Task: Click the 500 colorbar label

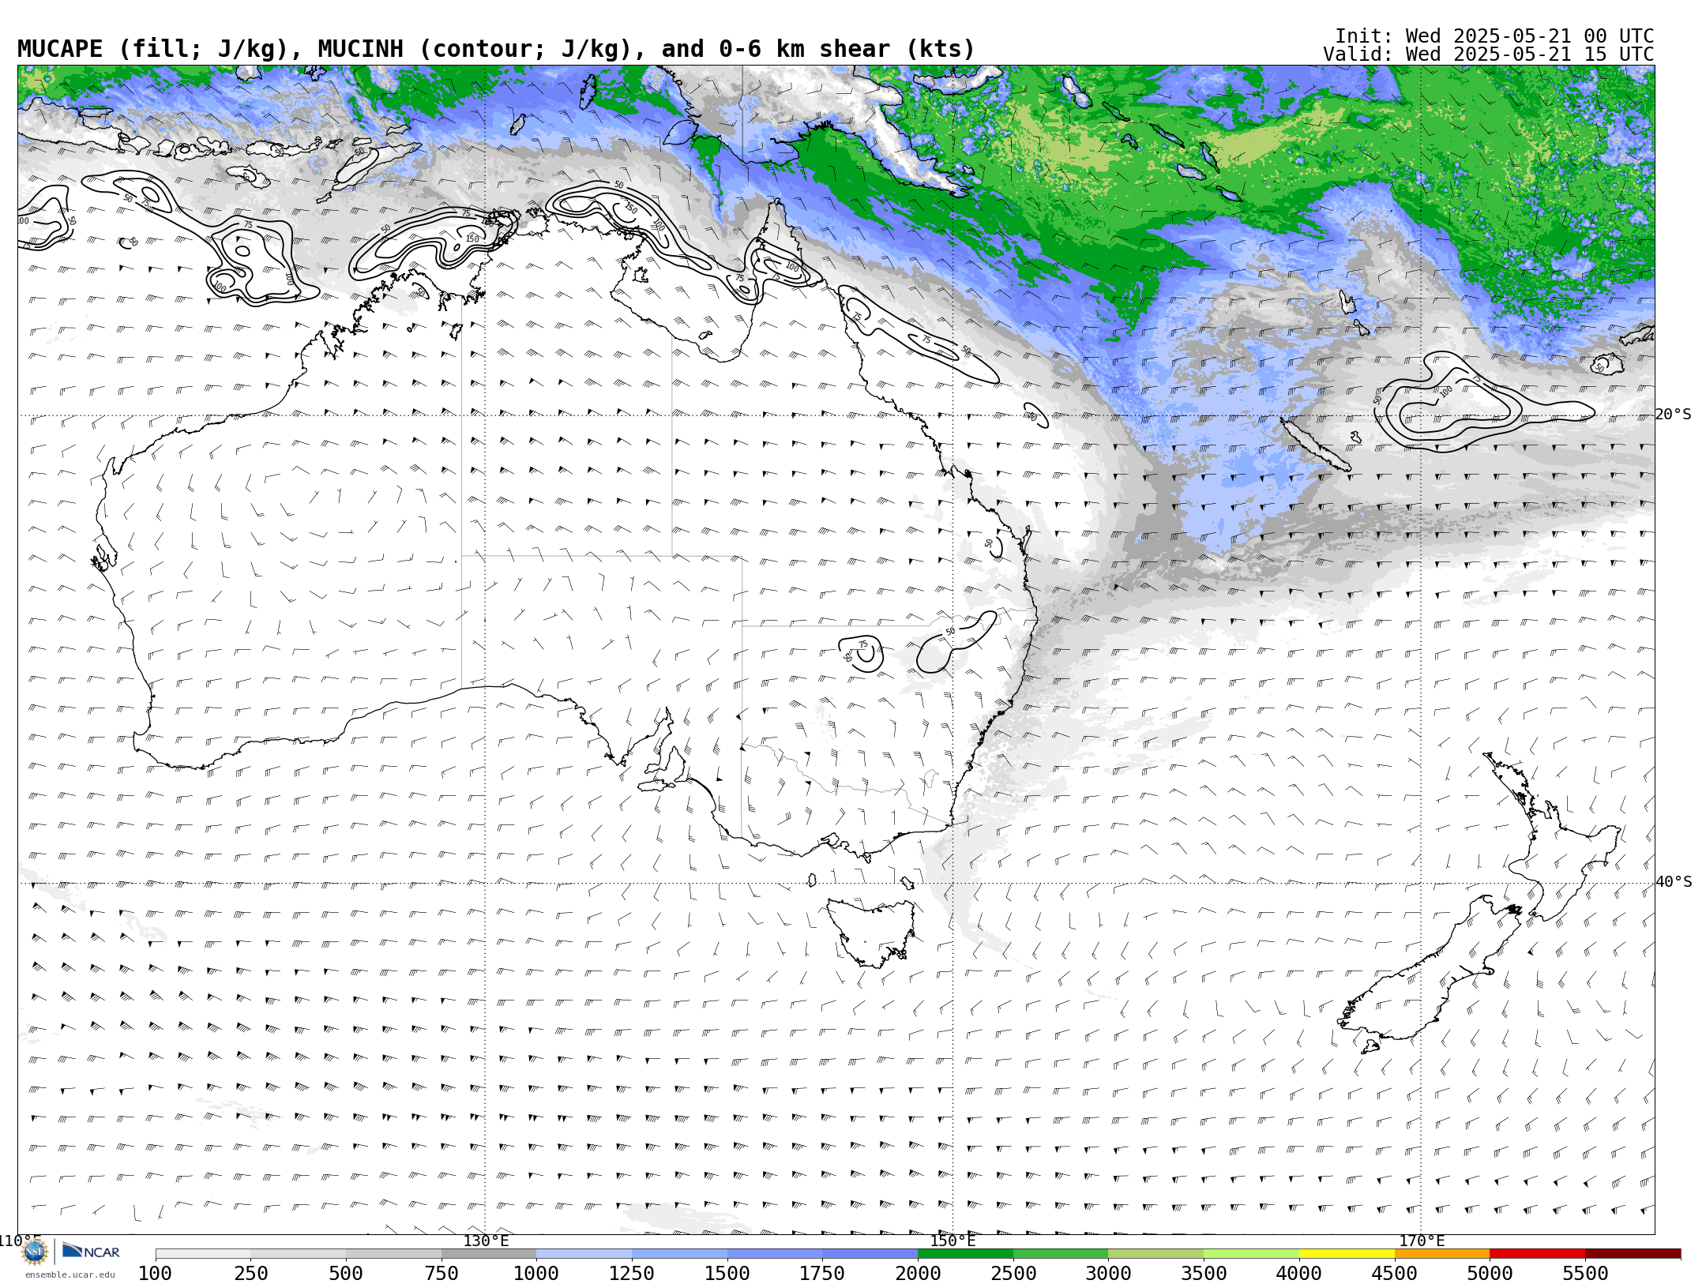Action: click(346, 1274)
